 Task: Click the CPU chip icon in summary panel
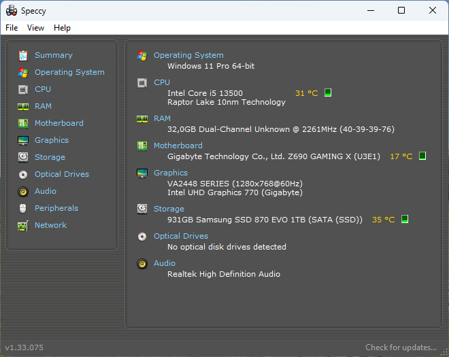142,83
